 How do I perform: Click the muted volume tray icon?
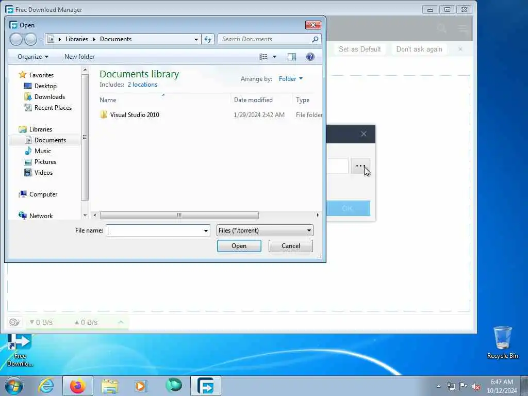[476, 387]
